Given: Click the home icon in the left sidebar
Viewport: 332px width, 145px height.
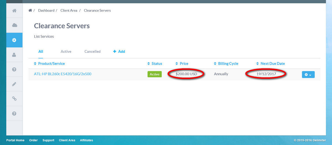Looking at the screenshot, I should point(14,11).
